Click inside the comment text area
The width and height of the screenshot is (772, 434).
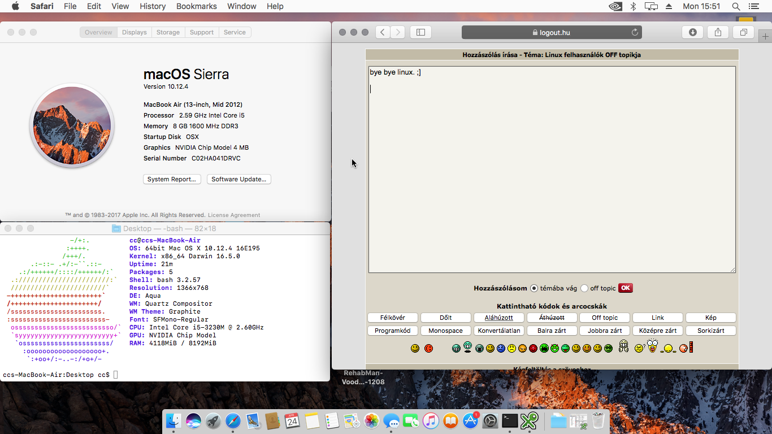[x=552, y=170]
